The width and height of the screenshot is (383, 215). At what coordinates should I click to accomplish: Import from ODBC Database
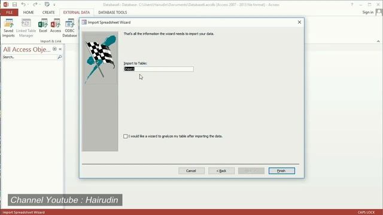(x=69, y=28)
